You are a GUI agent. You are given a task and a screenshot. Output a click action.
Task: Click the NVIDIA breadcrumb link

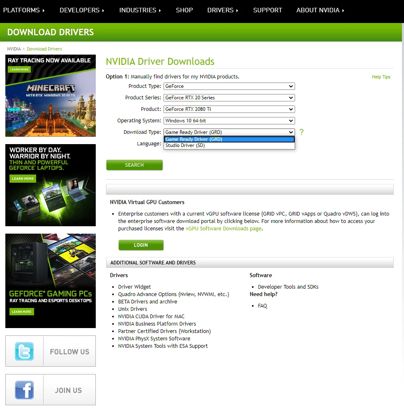point(14,49)
